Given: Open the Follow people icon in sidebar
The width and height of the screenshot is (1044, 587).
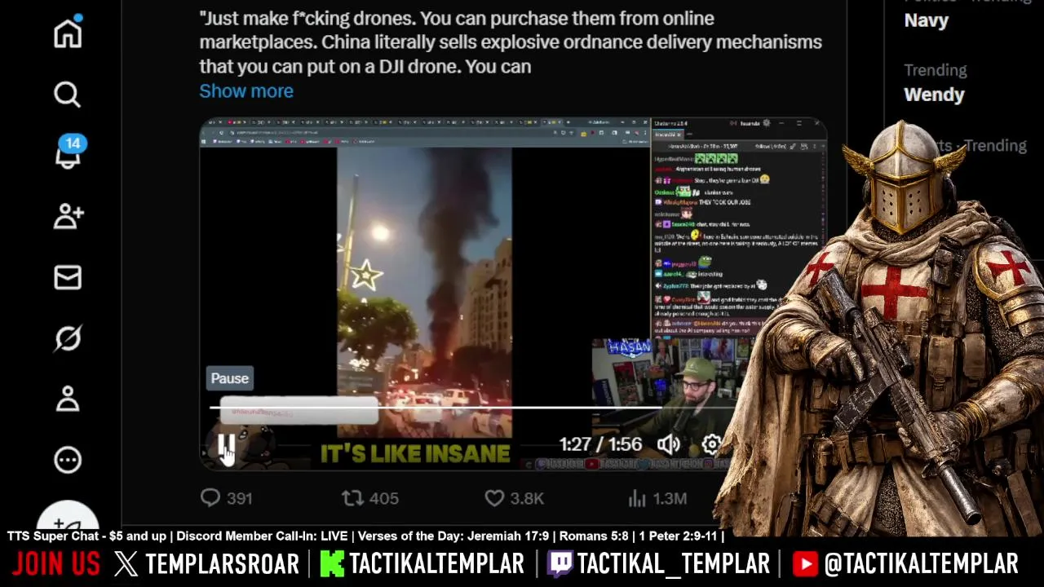Looking at the screenshot, I should click(x=68, y=216).
